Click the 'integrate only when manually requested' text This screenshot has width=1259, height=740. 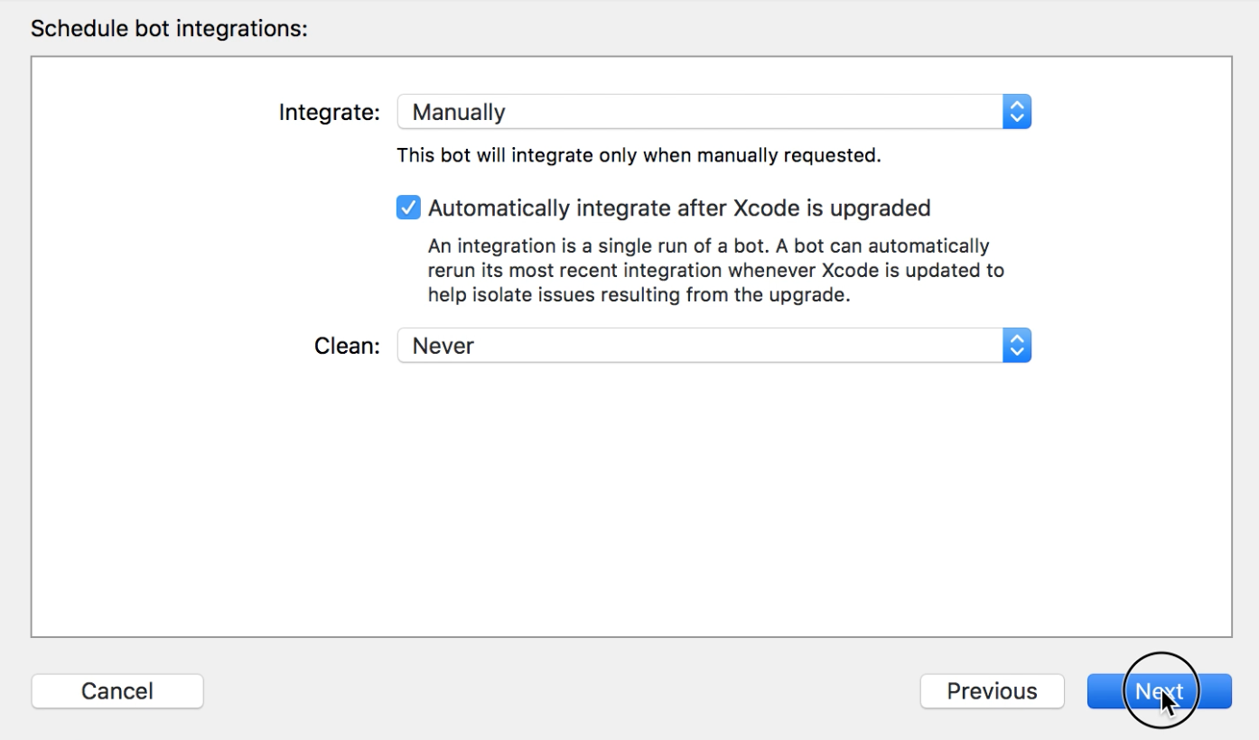[695, 155]
